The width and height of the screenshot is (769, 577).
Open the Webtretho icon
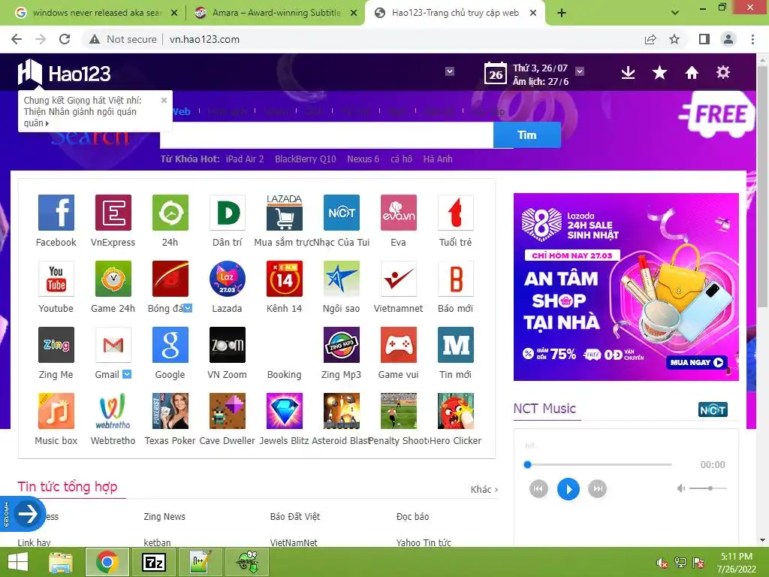click(x=113, y=411)
